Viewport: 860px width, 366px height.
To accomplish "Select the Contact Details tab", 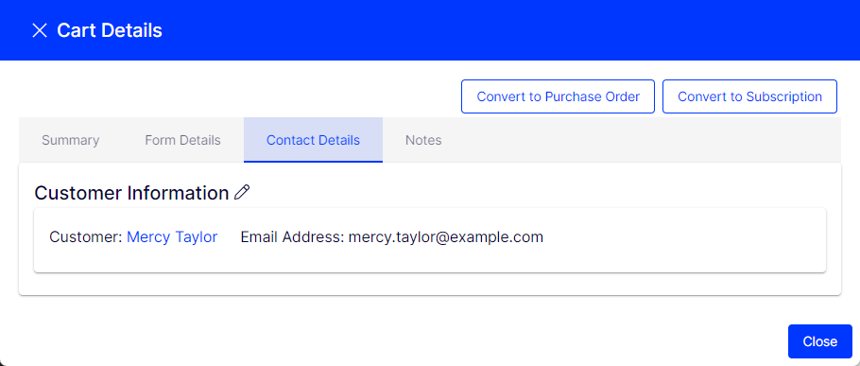I will [x=313, y=140].
